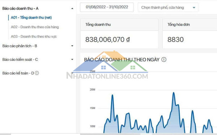This screenshot has width=217, height=135.
Task: Click the date range field 01/08/2022 - 31/10/2022
Action: (107, 7)
